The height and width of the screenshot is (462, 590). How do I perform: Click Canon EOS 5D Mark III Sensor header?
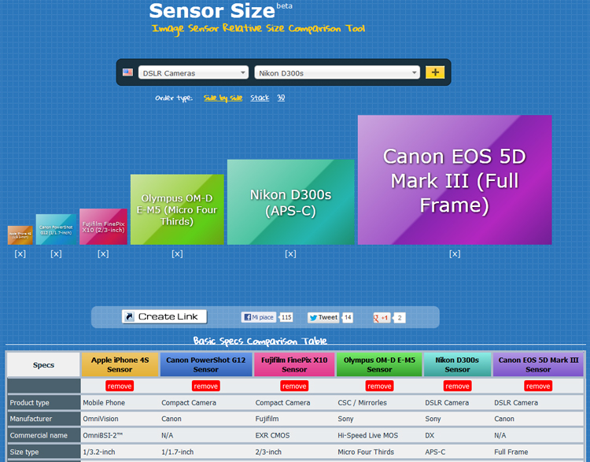538,364
